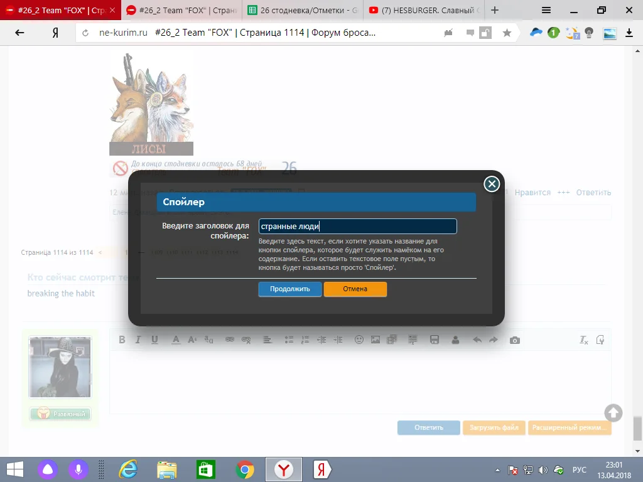
Task: Open the smilies picker
Action: click(359, 340)
